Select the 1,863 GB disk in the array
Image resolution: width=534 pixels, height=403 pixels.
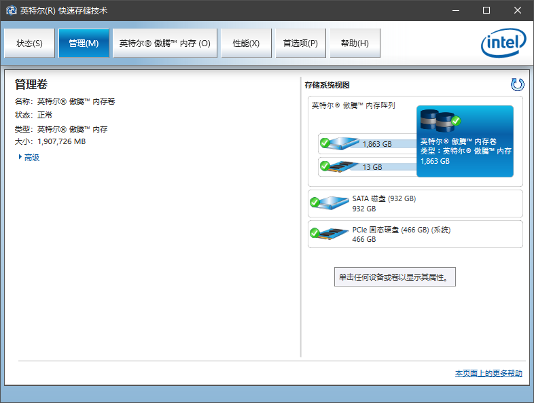(367, 144)
